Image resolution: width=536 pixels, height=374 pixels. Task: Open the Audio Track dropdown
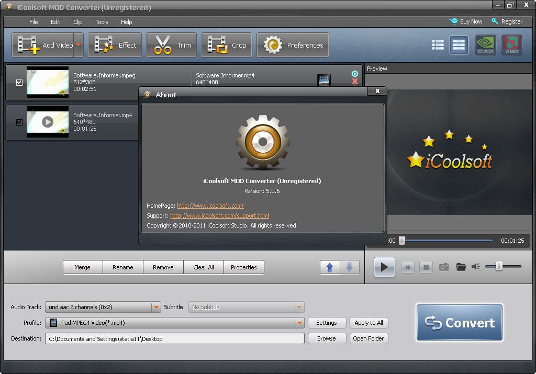155,307
